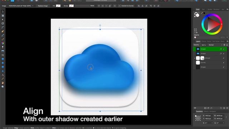Select the Triangle shape tool
The image size is (229, 129).
(3, 71)
